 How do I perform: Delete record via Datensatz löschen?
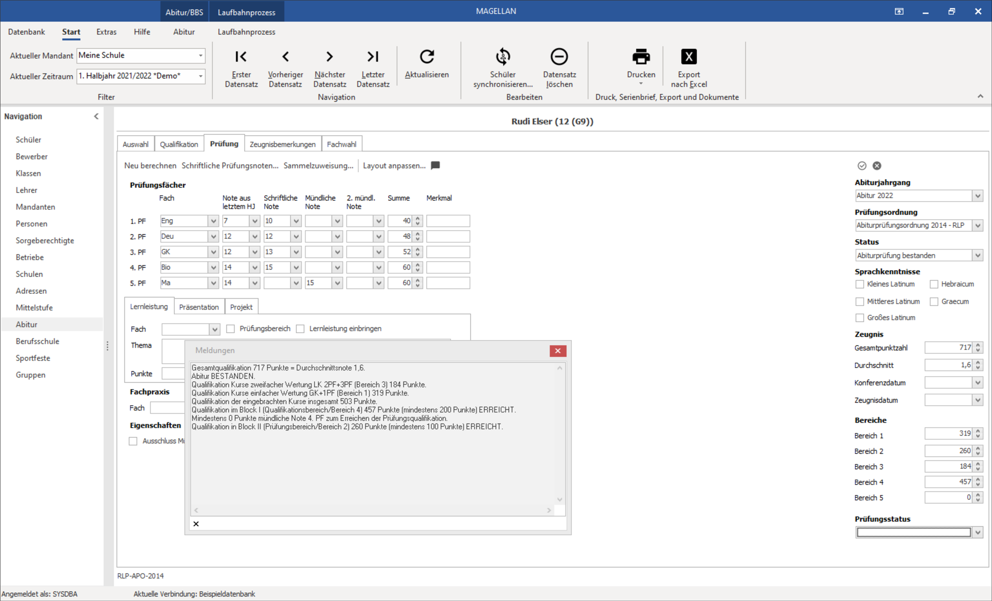tap(559, 57)
